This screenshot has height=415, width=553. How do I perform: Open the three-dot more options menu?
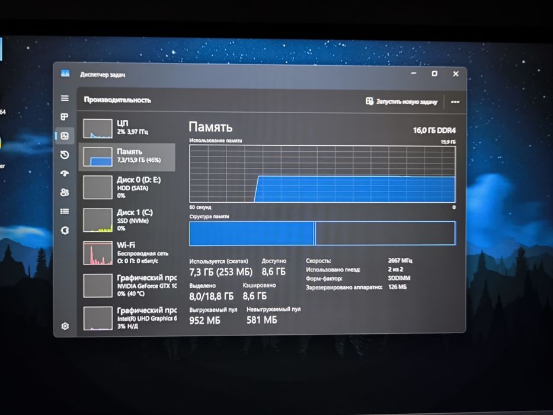(455, 102)
